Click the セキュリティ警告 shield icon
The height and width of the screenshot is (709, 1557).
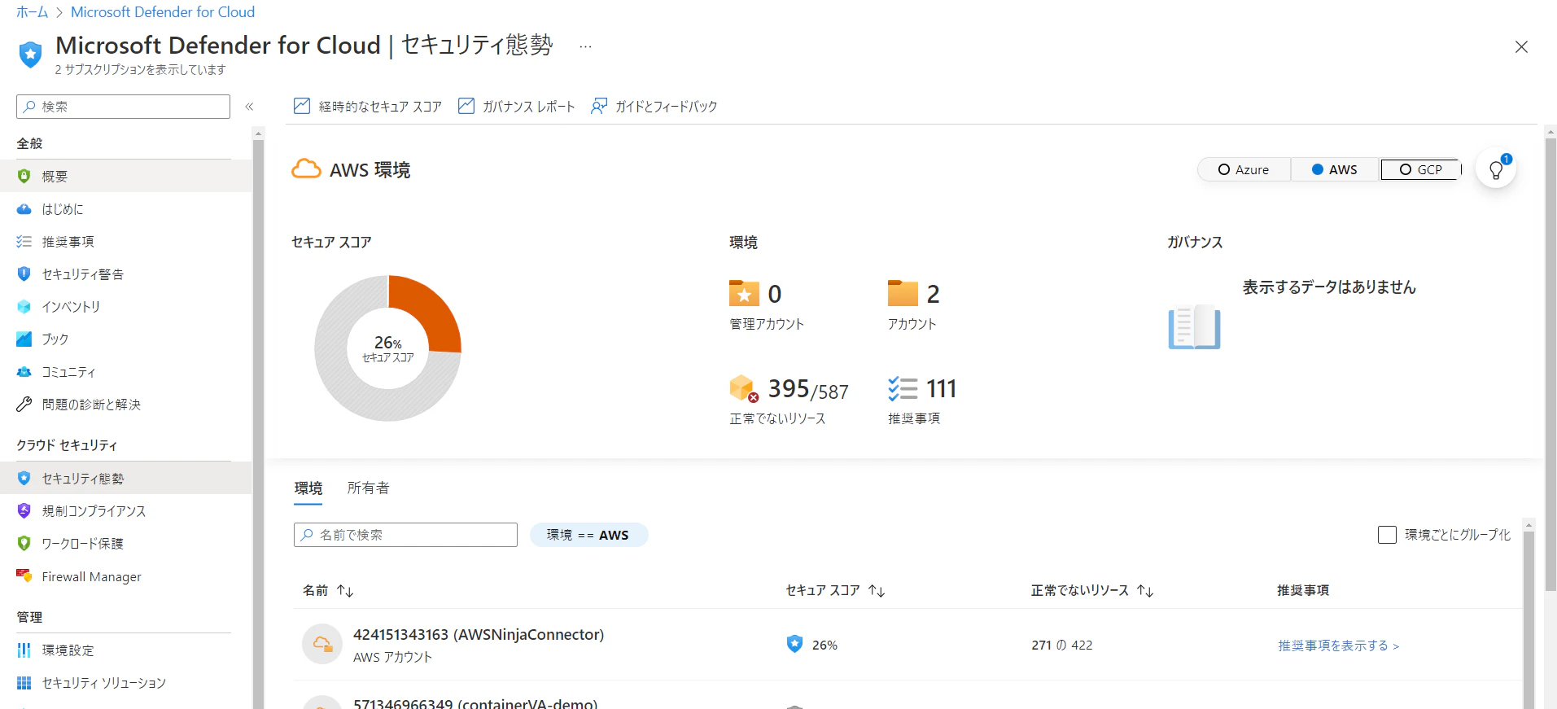[x=24, y=274]
